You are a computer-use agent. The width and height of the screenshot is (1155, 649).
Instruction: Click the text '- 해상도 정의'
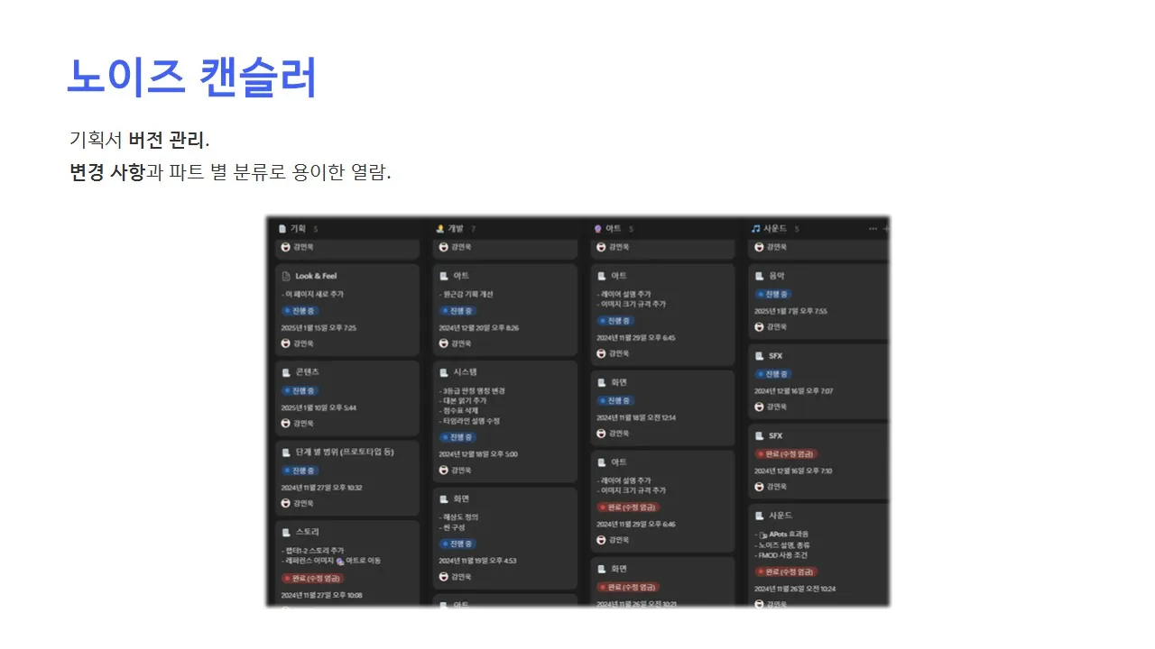(458, 516)
